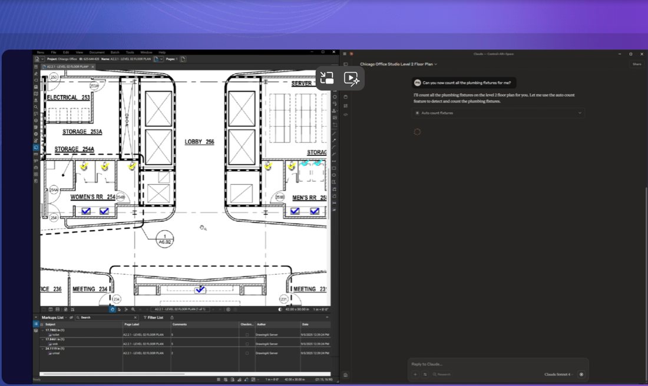This screenshot has height=386, width=648.
Task: Click the page contrast half-circle icon
Action: point(279,309)
